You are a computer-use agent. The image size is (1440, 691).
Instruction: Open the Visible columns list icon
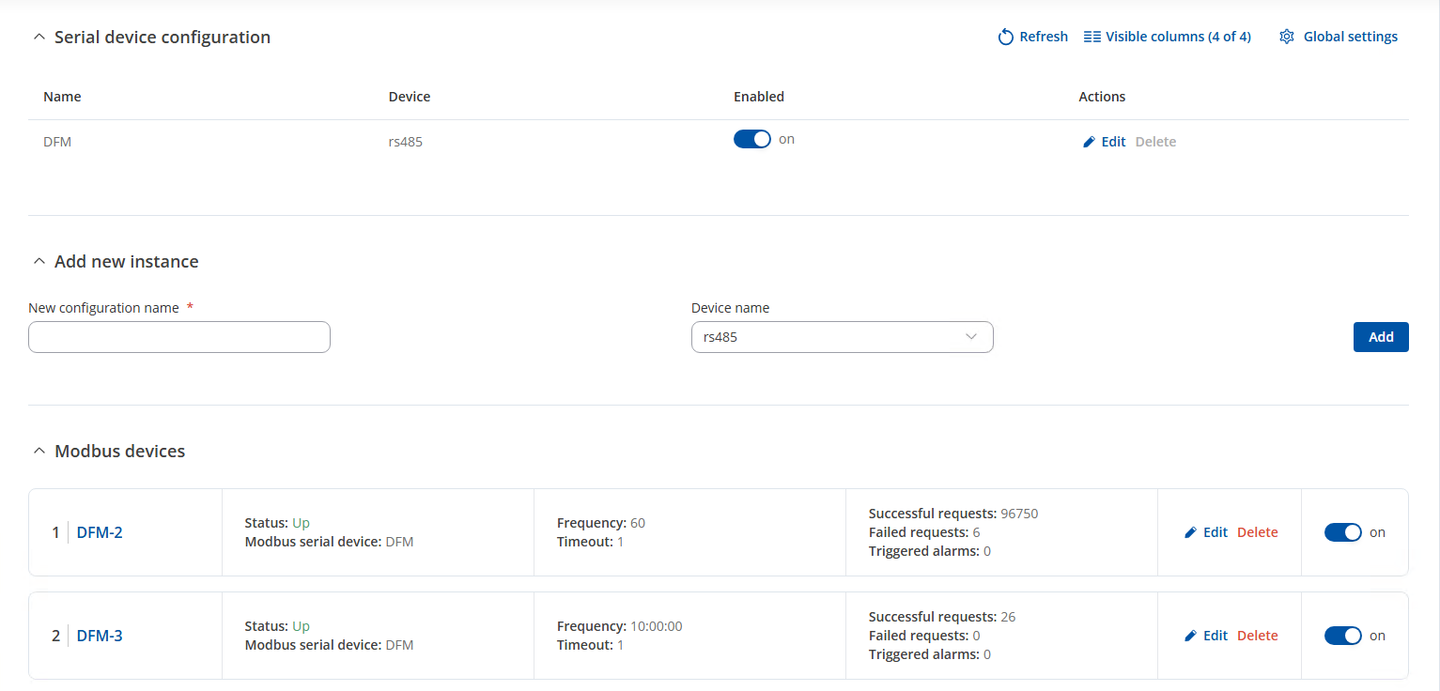1092,38
